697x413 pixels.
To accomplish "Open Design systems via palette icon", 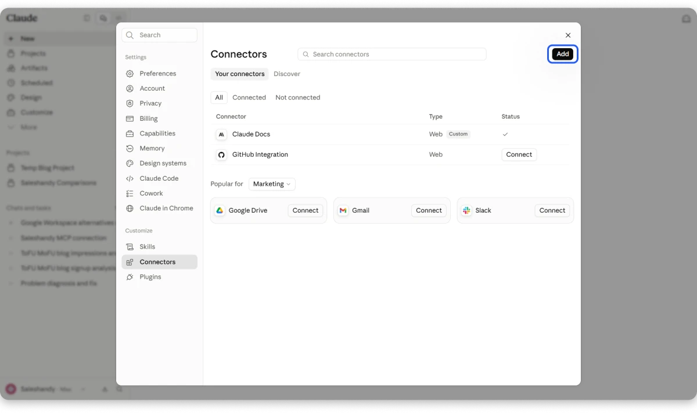I will click(x=130, y=164).
